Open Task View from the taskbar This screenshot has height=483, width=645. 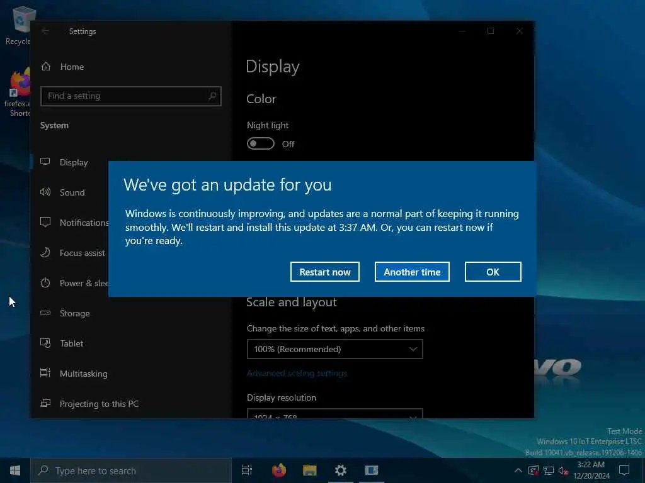[x=247, y=470]
